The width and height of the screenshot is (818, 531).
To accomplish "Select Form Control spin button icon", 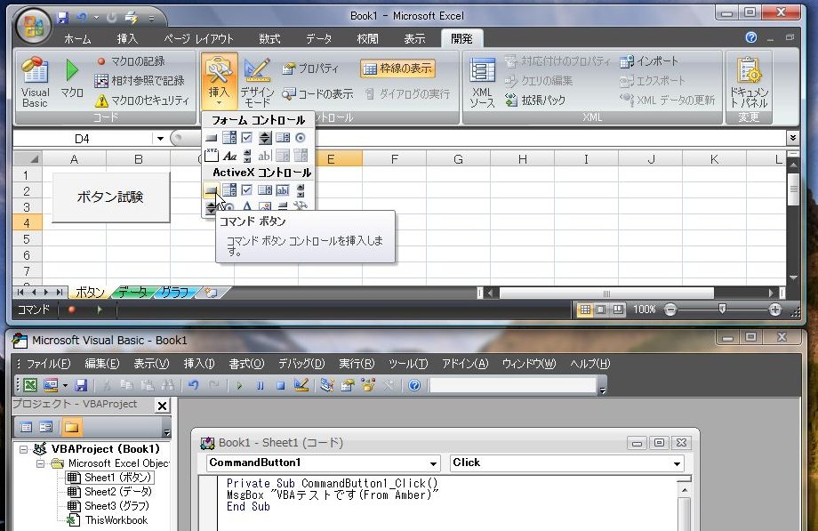I will click(265, 138).
